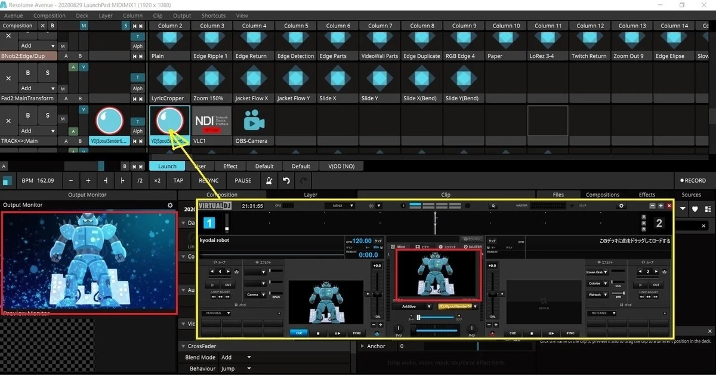Screen dimensions: 716x375
Task: Toggle composition master M button
Action: click(84, 26)
